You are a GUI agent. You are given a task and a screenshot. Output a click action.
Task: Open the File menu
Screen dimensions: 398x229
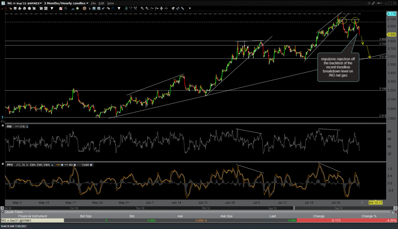[93, 3]
